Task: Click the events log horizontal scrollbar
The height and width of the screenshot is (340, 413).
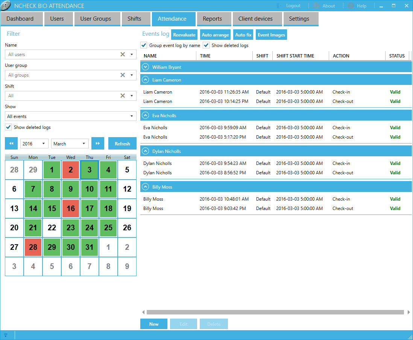Action: tap(275, 312)
